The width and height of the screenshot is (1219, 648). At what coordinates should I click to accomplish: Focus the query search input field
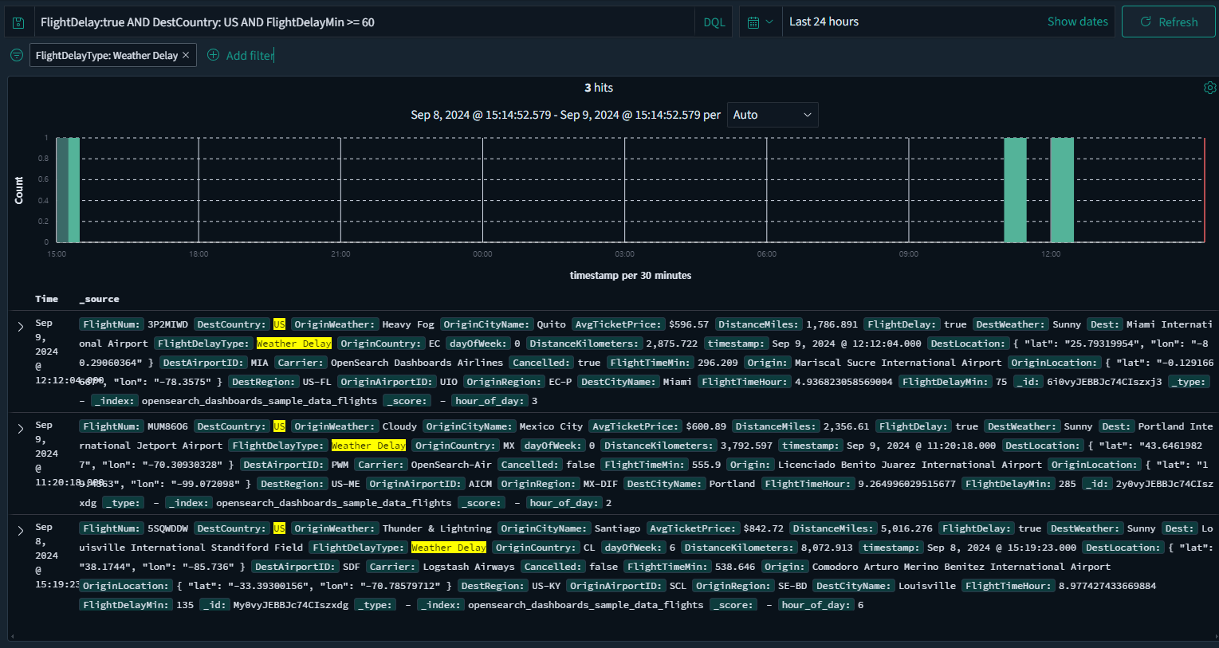click(x=365, y=22)
